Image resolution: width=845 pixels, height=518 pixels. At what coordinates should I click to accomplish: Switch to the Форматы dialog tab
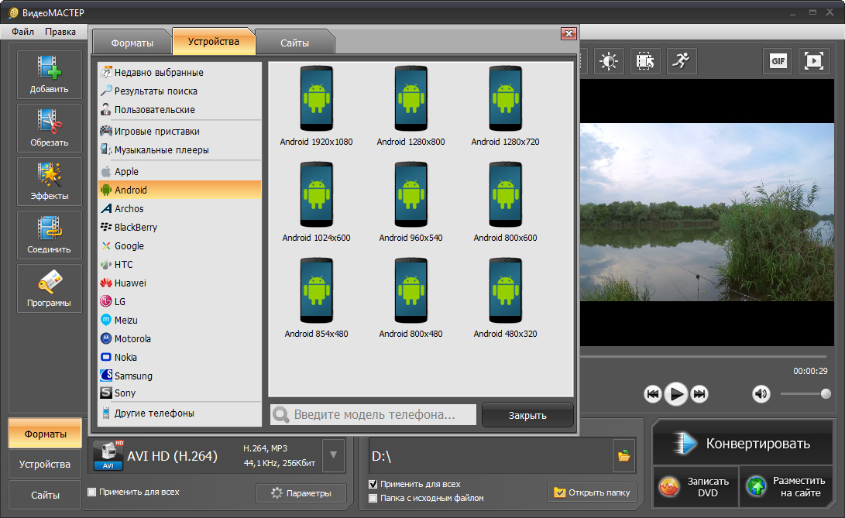pyautogui.click(x=132, y=43)
